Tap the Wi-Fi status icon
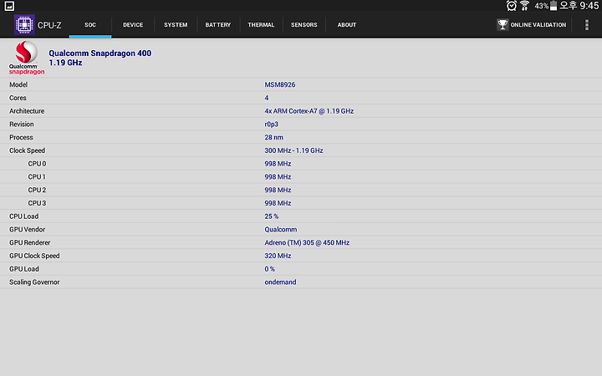The image size is (602, 376). tap(524, 6)
